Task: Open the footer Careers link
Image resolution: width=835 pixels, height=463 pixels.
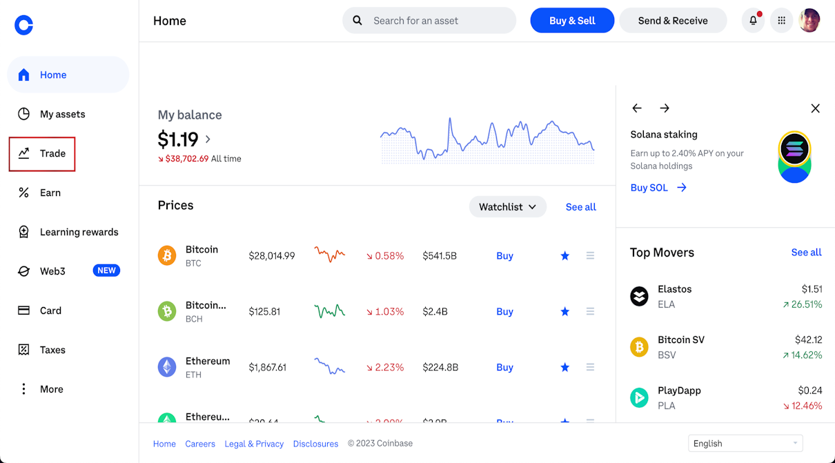Action: (200, 444)
